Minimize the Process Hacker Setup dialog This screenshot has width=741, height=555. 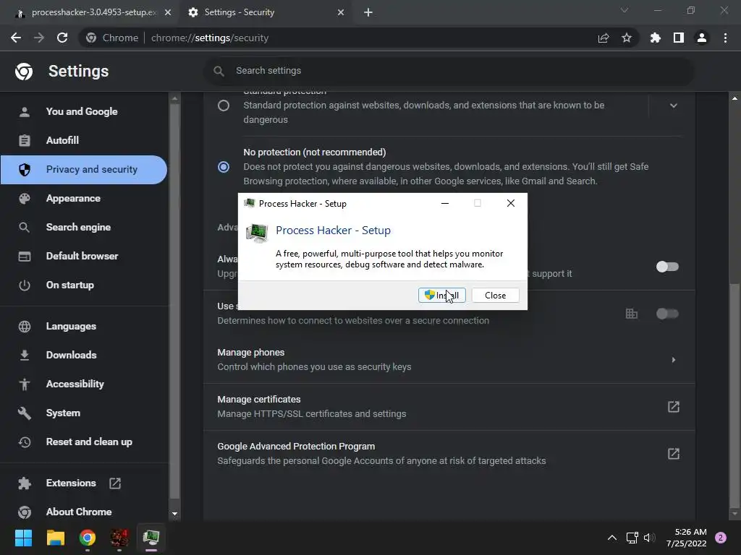point(445,203)
